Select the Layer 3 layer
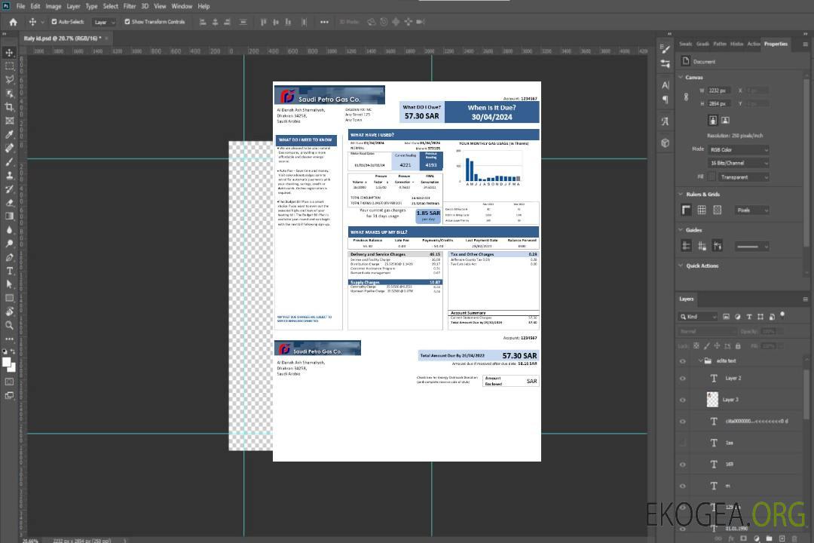This screenshot has width=814, height=543. tap(731, 400)
